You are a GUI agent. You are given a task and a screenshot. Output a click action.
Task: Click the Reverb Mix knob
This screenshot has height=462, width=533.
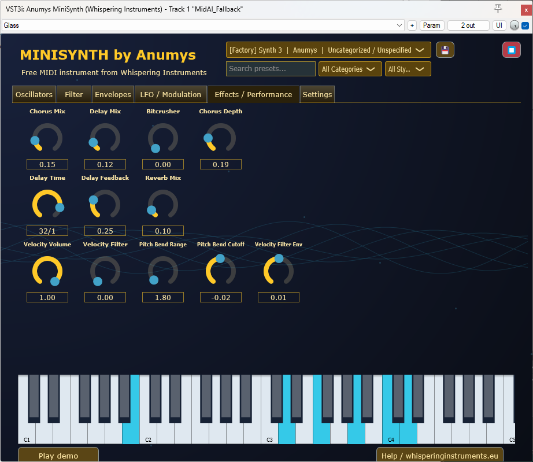(163, 204)
